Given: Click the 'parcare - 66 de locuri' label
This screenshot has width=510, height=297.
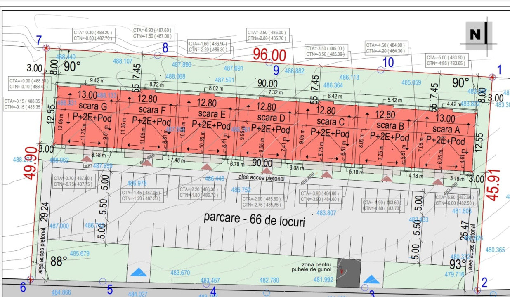Looking at the screenshot, I should pos(254,219).
